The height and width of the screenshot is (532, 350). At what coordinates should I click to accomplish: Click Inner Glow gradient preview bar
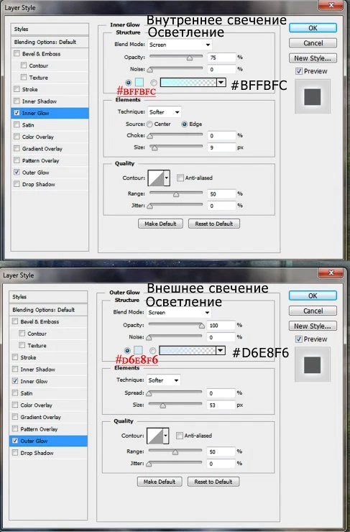pos(188,82)
